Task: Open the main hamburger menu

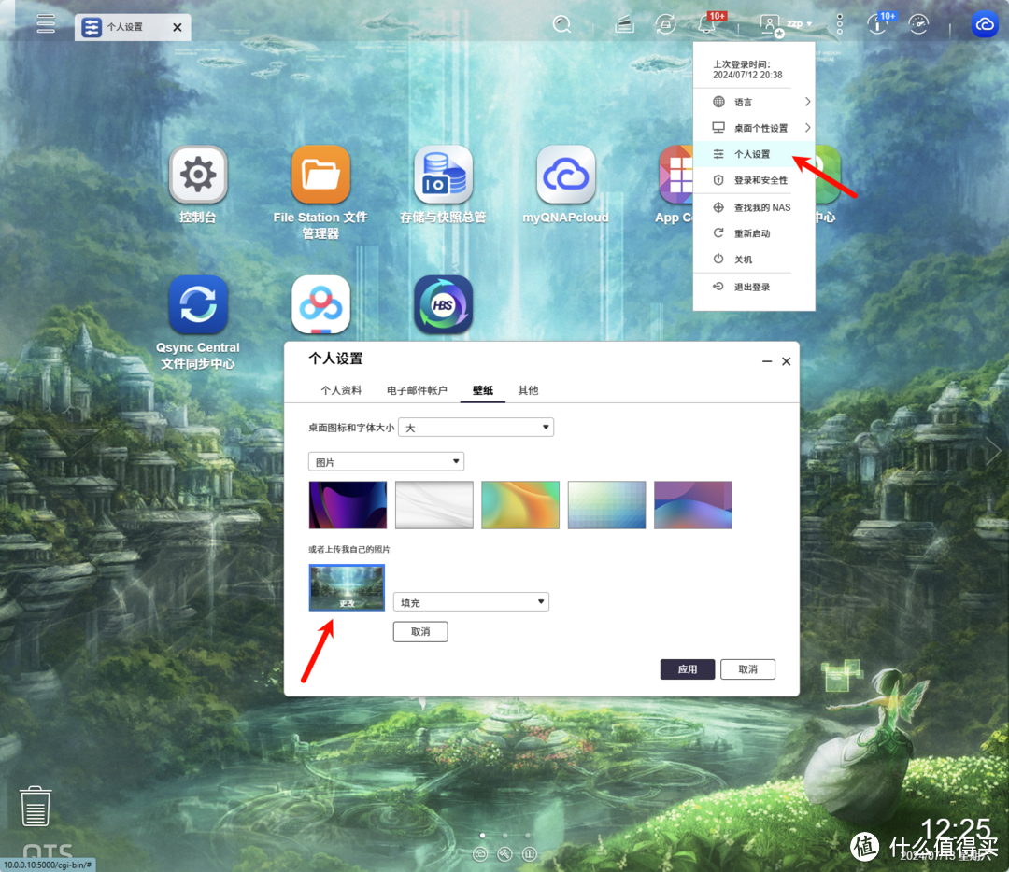Action: pos(46,24)
